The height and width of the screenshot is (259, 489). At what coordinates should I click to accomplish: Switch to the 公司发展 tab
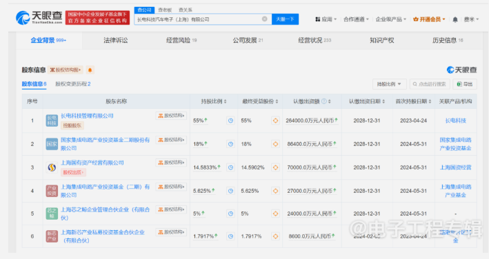(248, 40)
